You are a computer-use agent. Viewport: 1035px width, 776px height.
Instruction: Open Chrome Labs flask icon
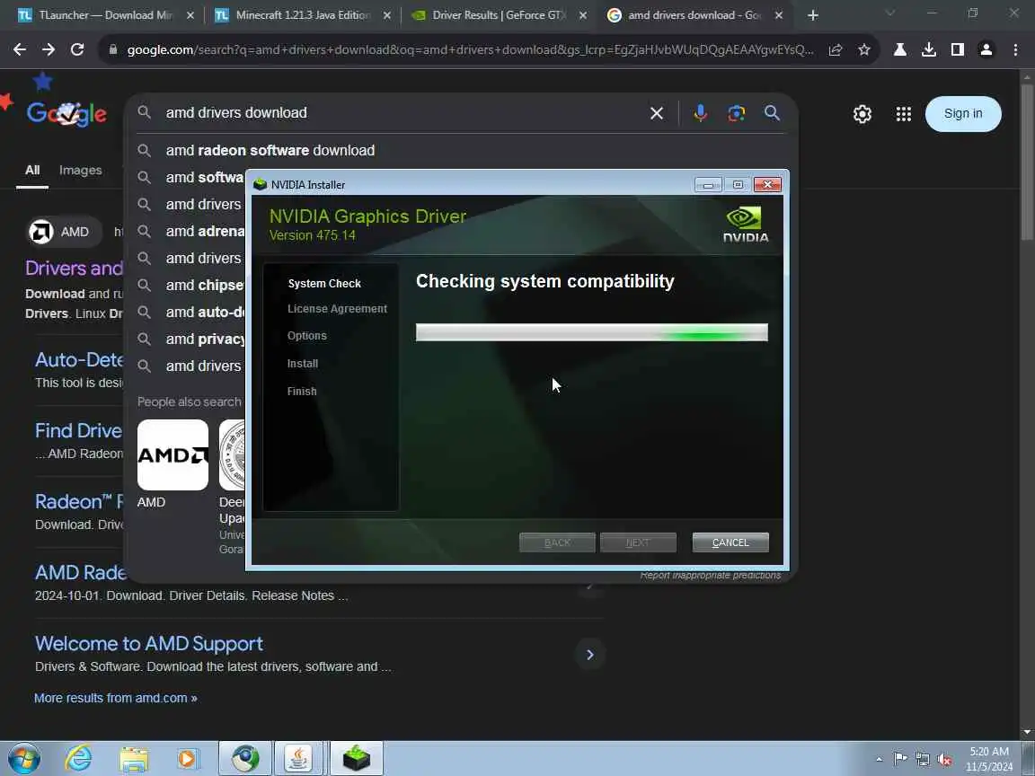[899, 49]
